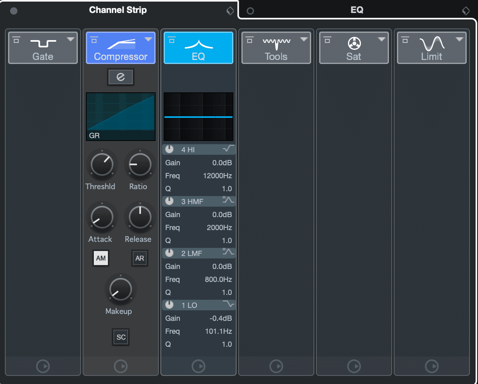Click 3 HMF Freq value 2000Hz
Screen dimensions: 478x384
point(219,228)
